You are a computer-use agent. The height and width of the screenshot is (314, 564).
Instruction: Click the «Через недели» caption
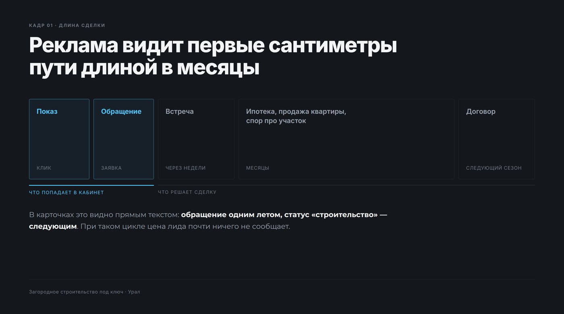[x=186, y=168]
